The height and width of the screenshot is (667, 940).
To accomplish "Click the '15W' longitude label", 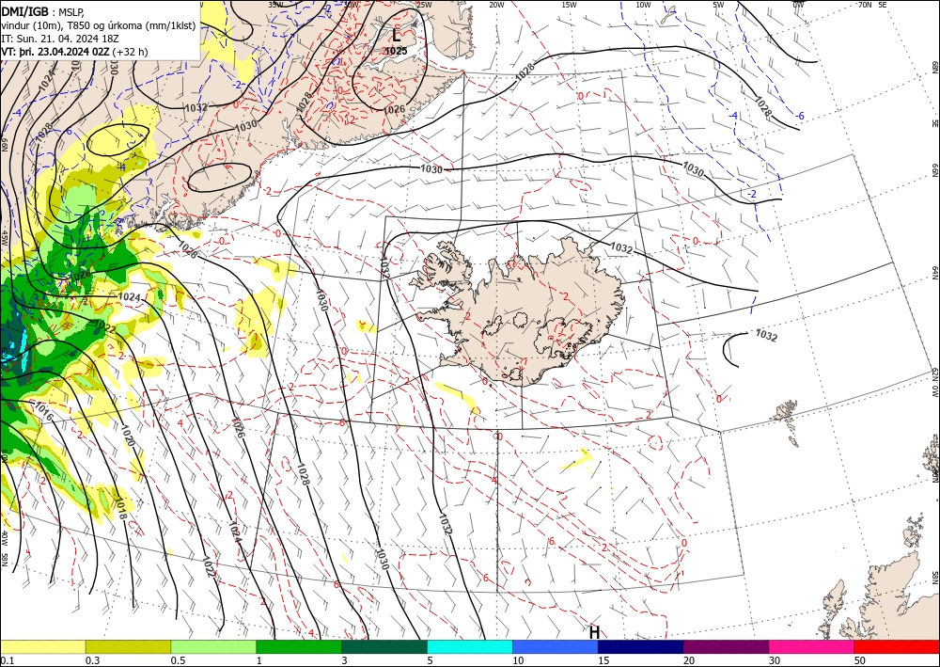I will (x=569, y=5).
